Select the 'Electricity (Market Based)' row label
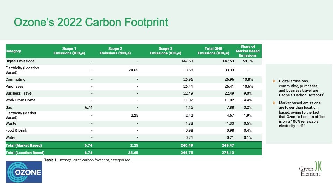Screen dimensions: 333x187 click(x=21, y=115)
